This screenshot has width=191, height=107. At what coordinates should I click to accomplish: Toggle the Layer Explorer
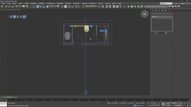[x=110, y=7]
